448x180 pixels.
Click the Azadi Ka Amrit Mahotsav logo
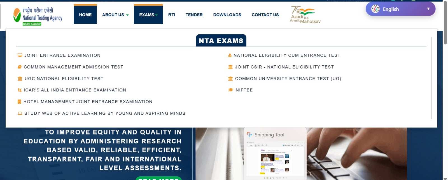(305, 15)
